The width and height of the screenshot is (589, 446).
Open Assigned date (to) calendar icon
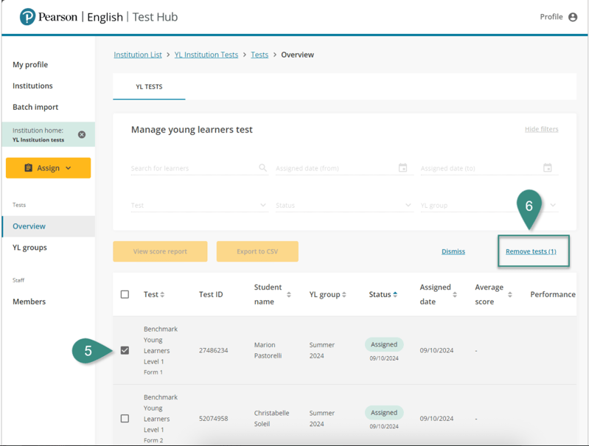click(547, 168)
